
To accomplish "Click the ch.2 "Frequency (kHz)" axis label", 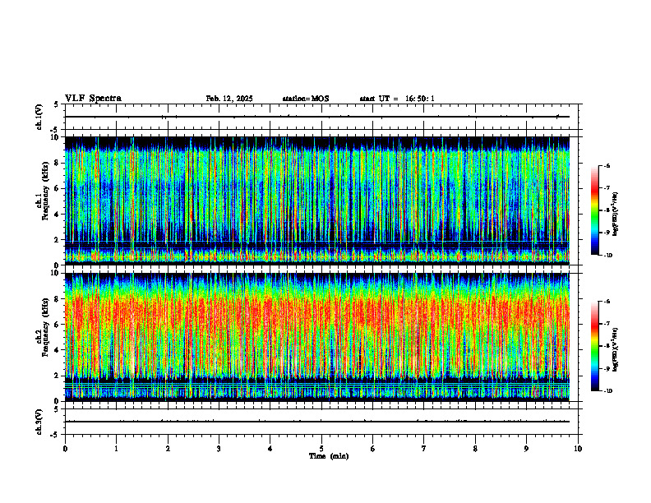I will pos(45,327).
